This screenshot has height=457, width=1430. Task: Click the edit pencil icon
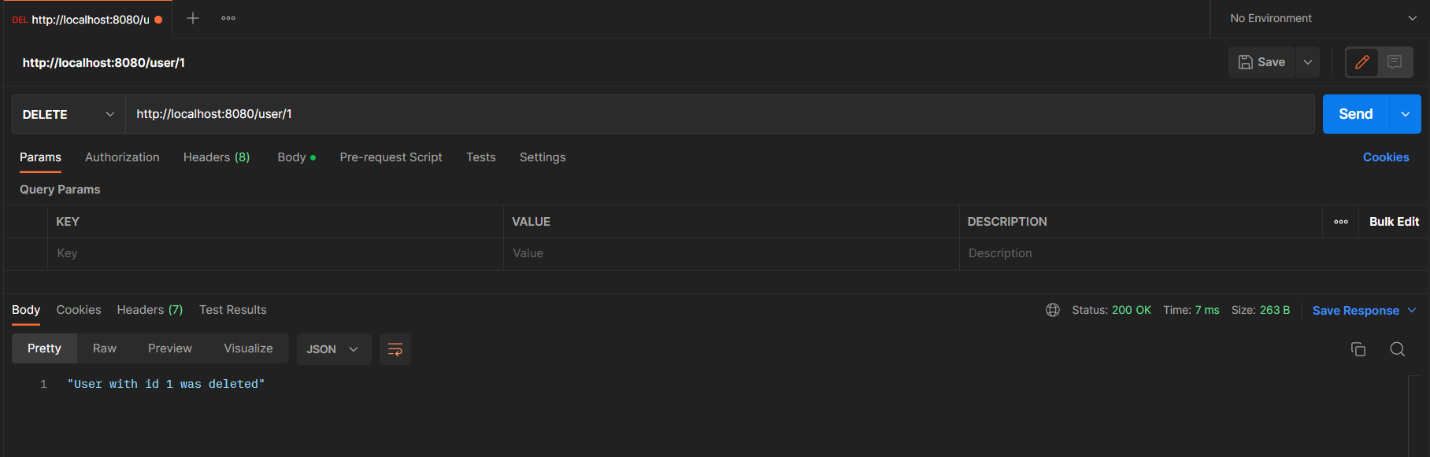[1362, 62]
